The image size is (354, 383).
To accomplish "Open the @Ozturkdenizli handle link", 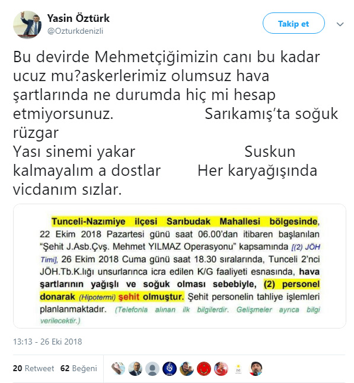I will coord(75,31).
